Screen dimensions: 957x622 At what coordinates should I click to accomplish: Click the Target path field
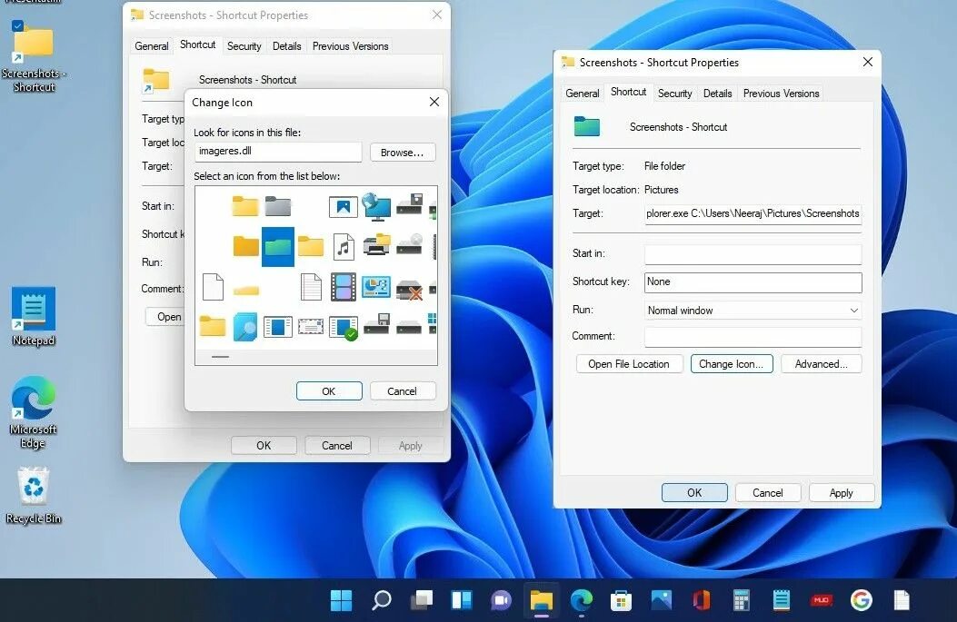753,214
